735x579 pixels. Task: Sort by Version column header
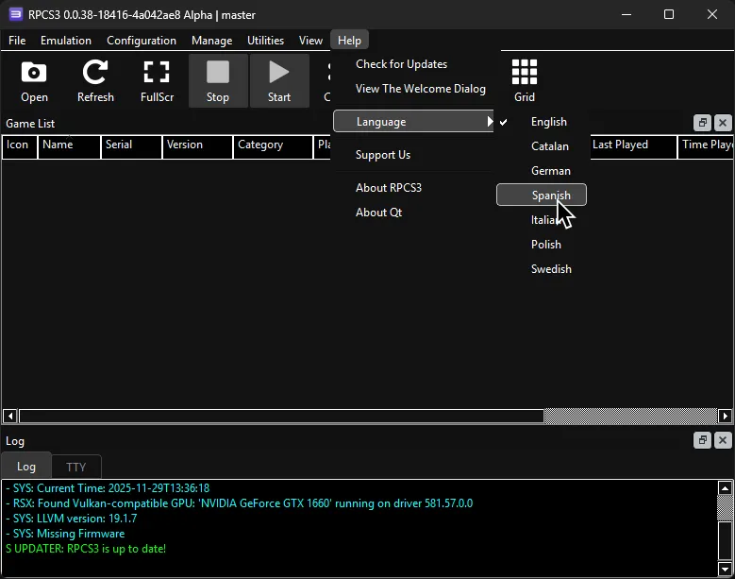tap(197, 146)
